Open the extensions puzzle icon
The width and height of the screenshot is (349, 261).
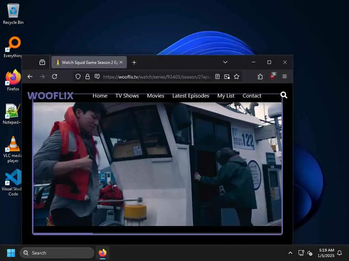pyautogui.click(x=260, y=76)
